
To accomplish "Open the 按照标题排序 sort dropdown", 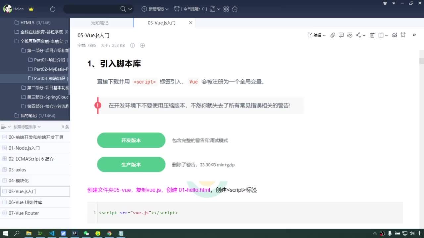I will [x=27, y=127].
